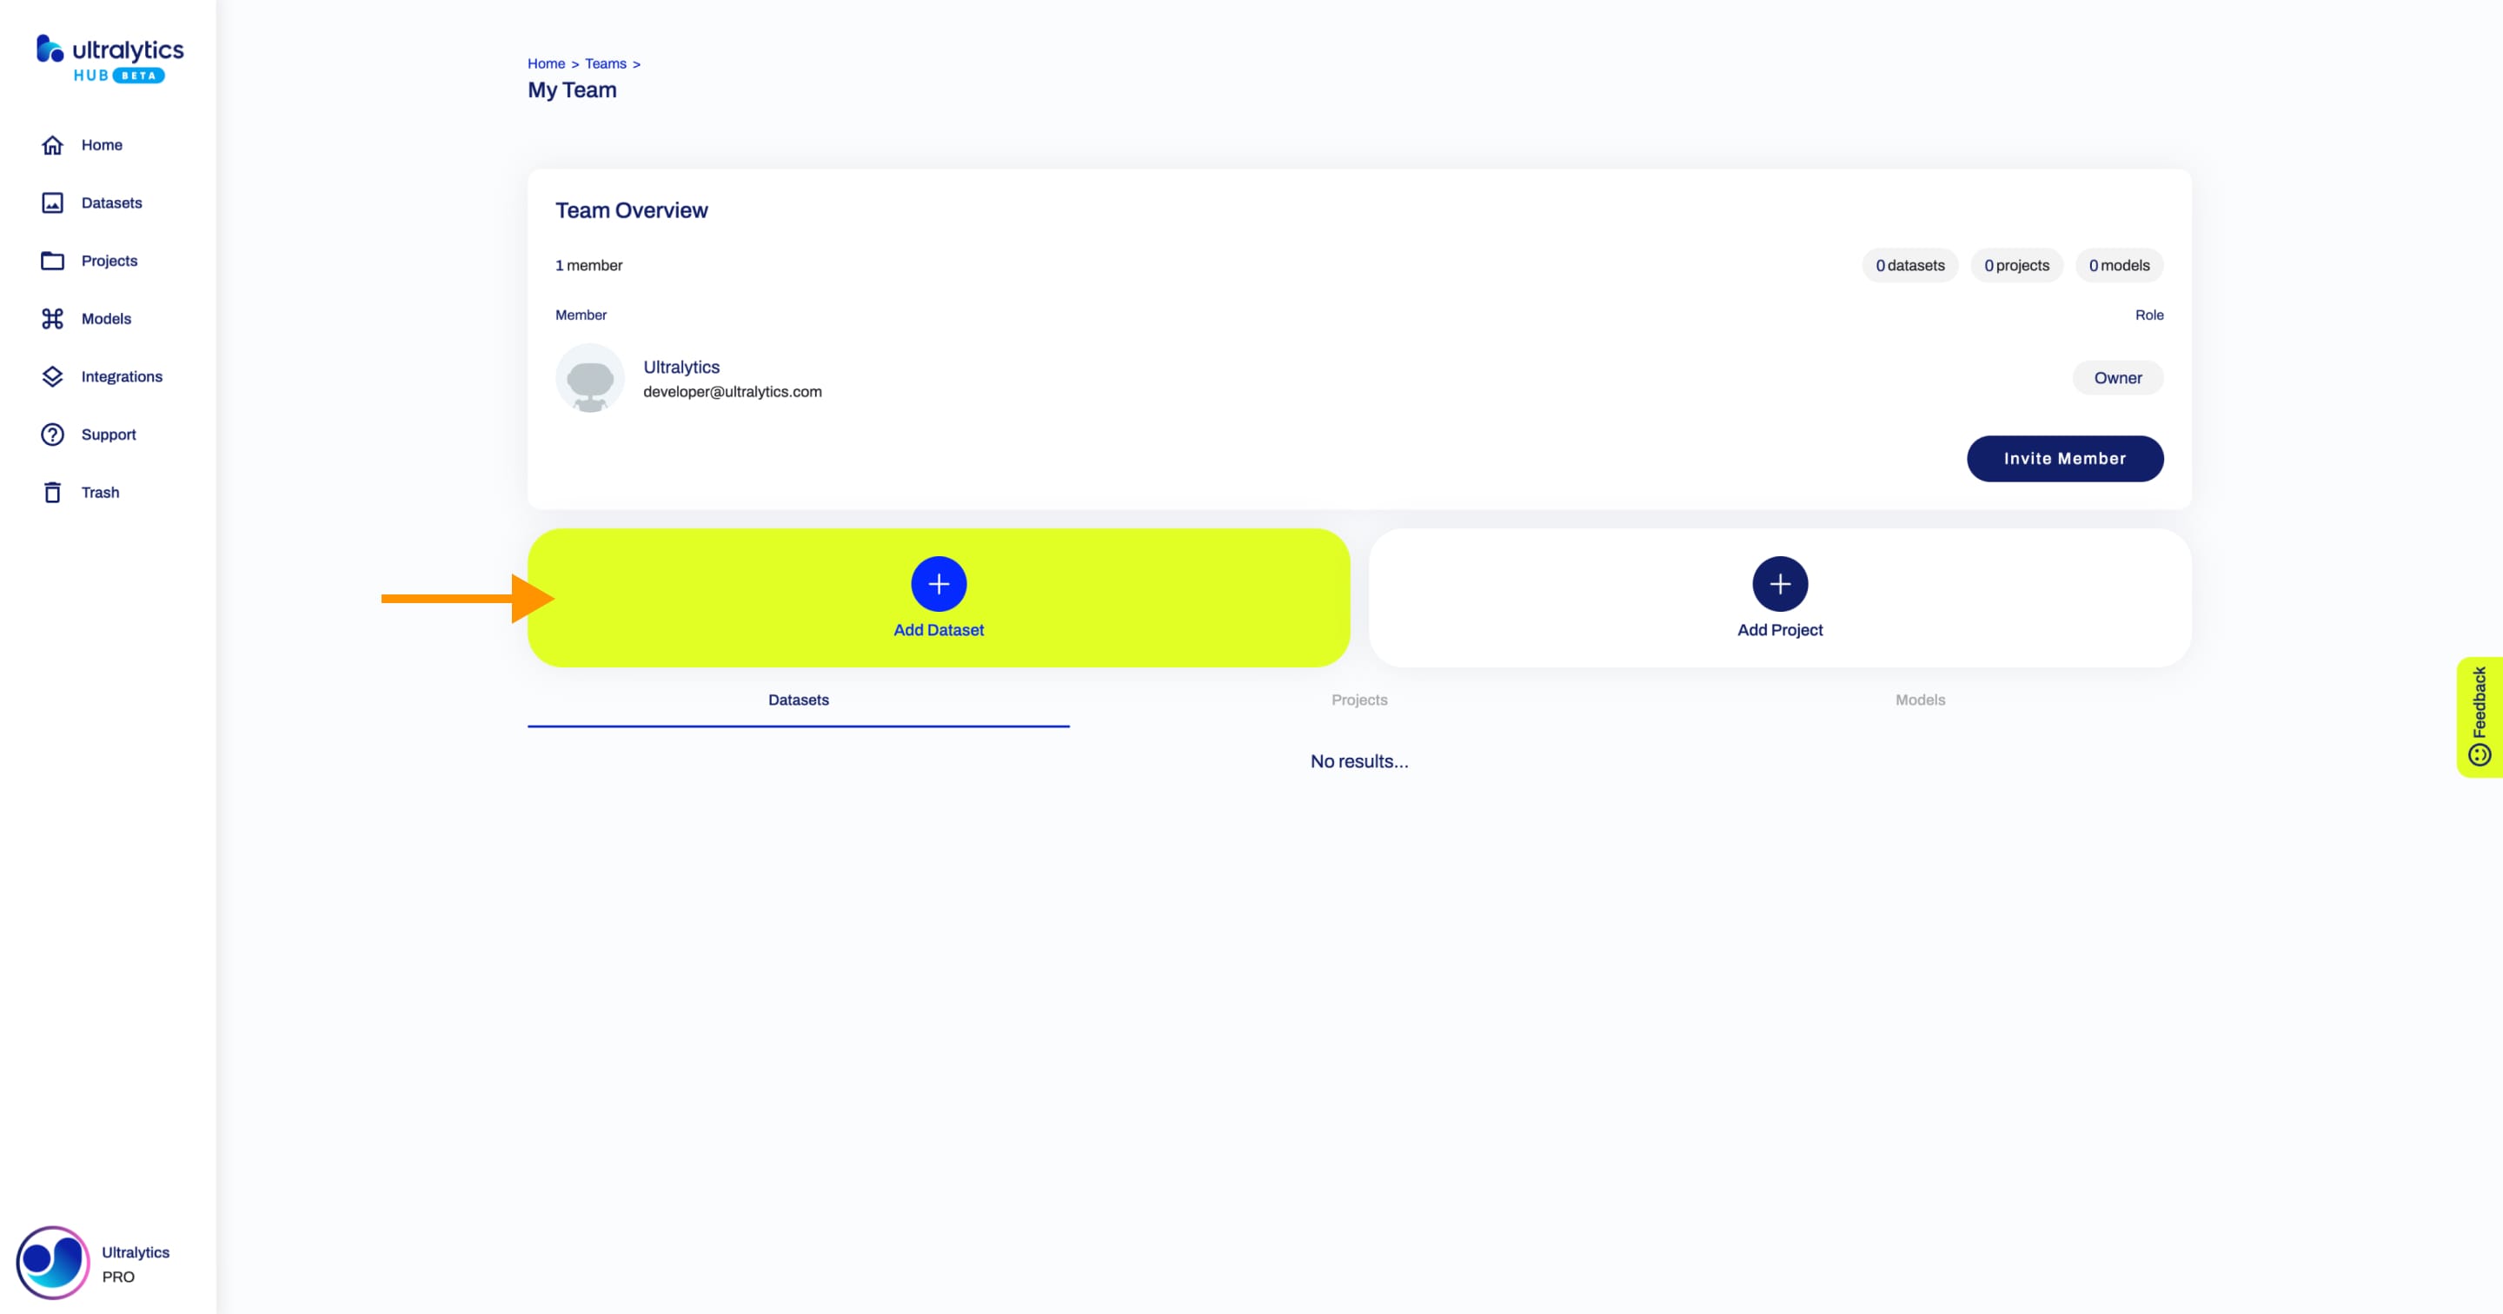
Task: Click the Ultralytics PRO profile icon
Action: pyautogui.click(x=50, y=1261)
